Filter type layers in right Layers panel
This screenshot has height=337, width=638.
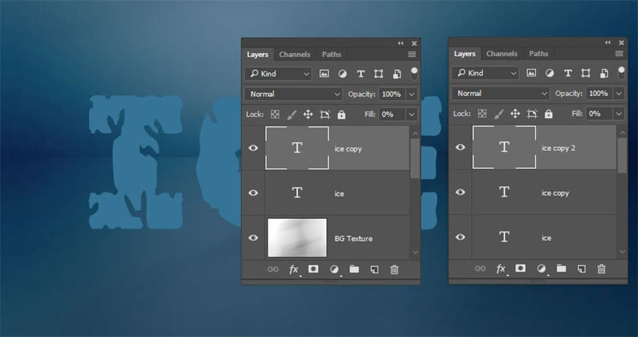(x=567, y=73)
